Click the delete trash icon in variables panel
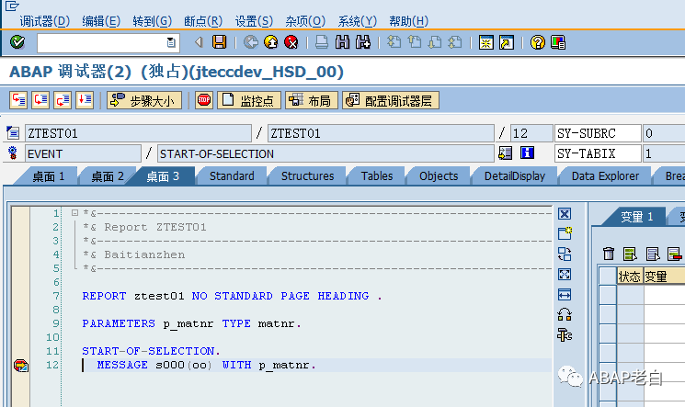 (609, 254)
